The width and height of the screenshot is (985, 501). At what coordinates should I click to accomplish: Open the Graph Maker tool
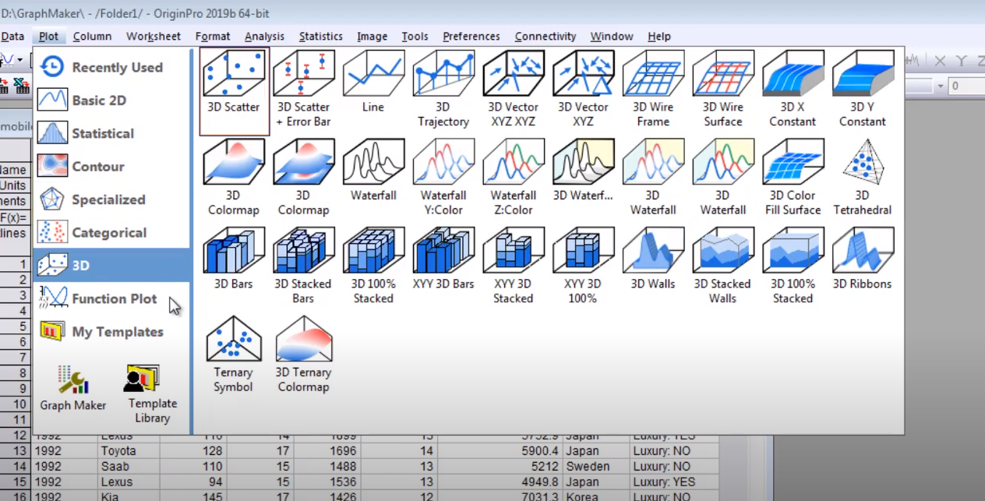(x=73, y=389)
